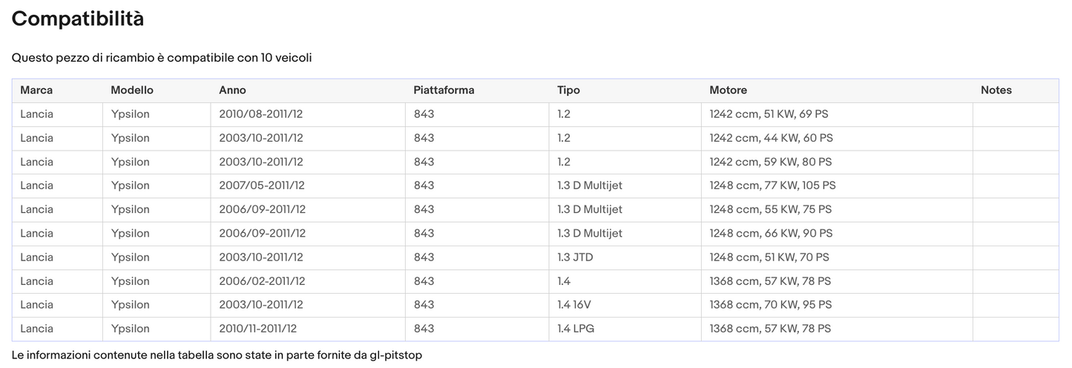Screen dimensions: 1072x368
Task: Click the 1242 ccm, 44 KW engine cell
Action: pos(771,138)
